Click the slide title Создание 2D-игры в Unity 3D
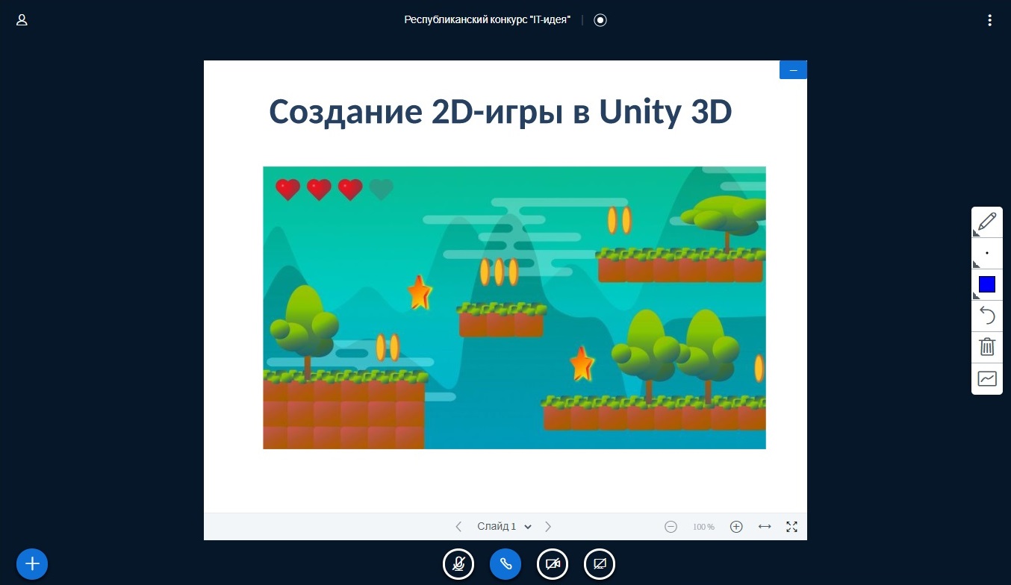The width and height of the screenshot is (1011, 585). pos(500,112)
